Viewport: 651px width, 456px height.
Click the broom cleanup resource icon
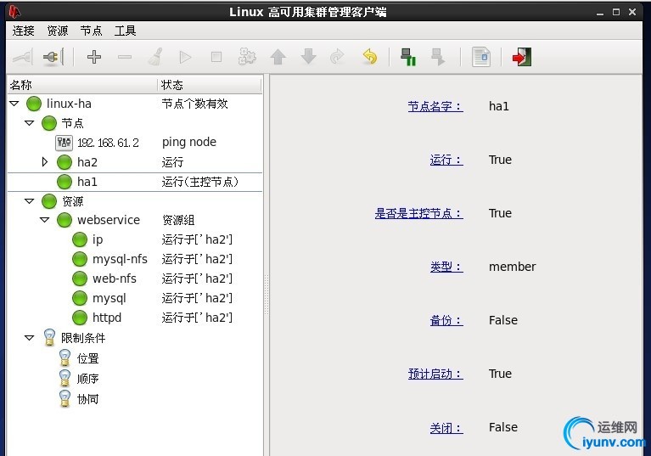point(155,57)
